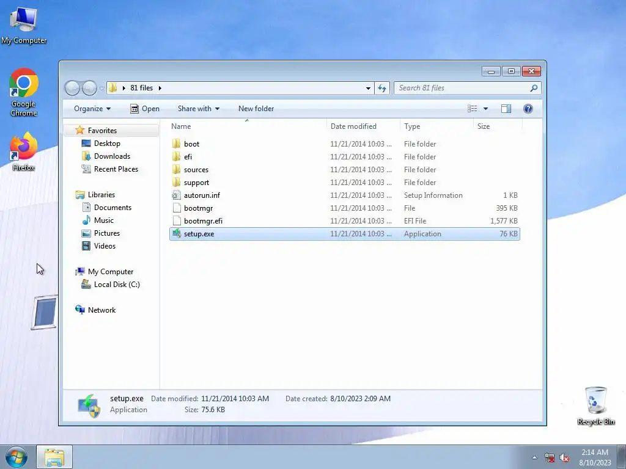626x469 pixels.
Task: Click the network status tray icon
Action: tap(550, 458)
